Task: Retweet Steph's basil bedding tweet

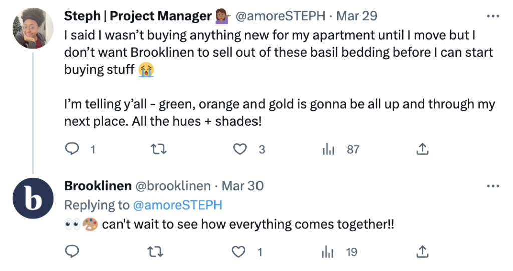Action: [x=158, y=149]
